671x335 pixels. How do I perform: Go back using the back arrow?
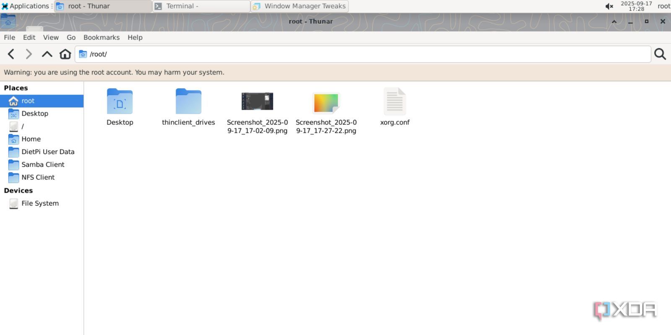11,54
